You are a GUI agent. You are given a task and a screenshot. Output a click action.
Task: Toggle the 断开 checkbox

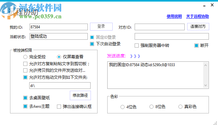196,46
